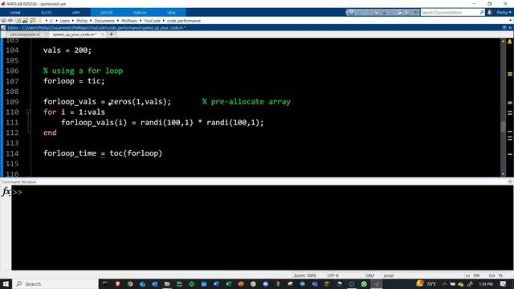This screenshot has width=514, height=289.
Task: Open Spotify from the taskbar
Action: point(191,283)
